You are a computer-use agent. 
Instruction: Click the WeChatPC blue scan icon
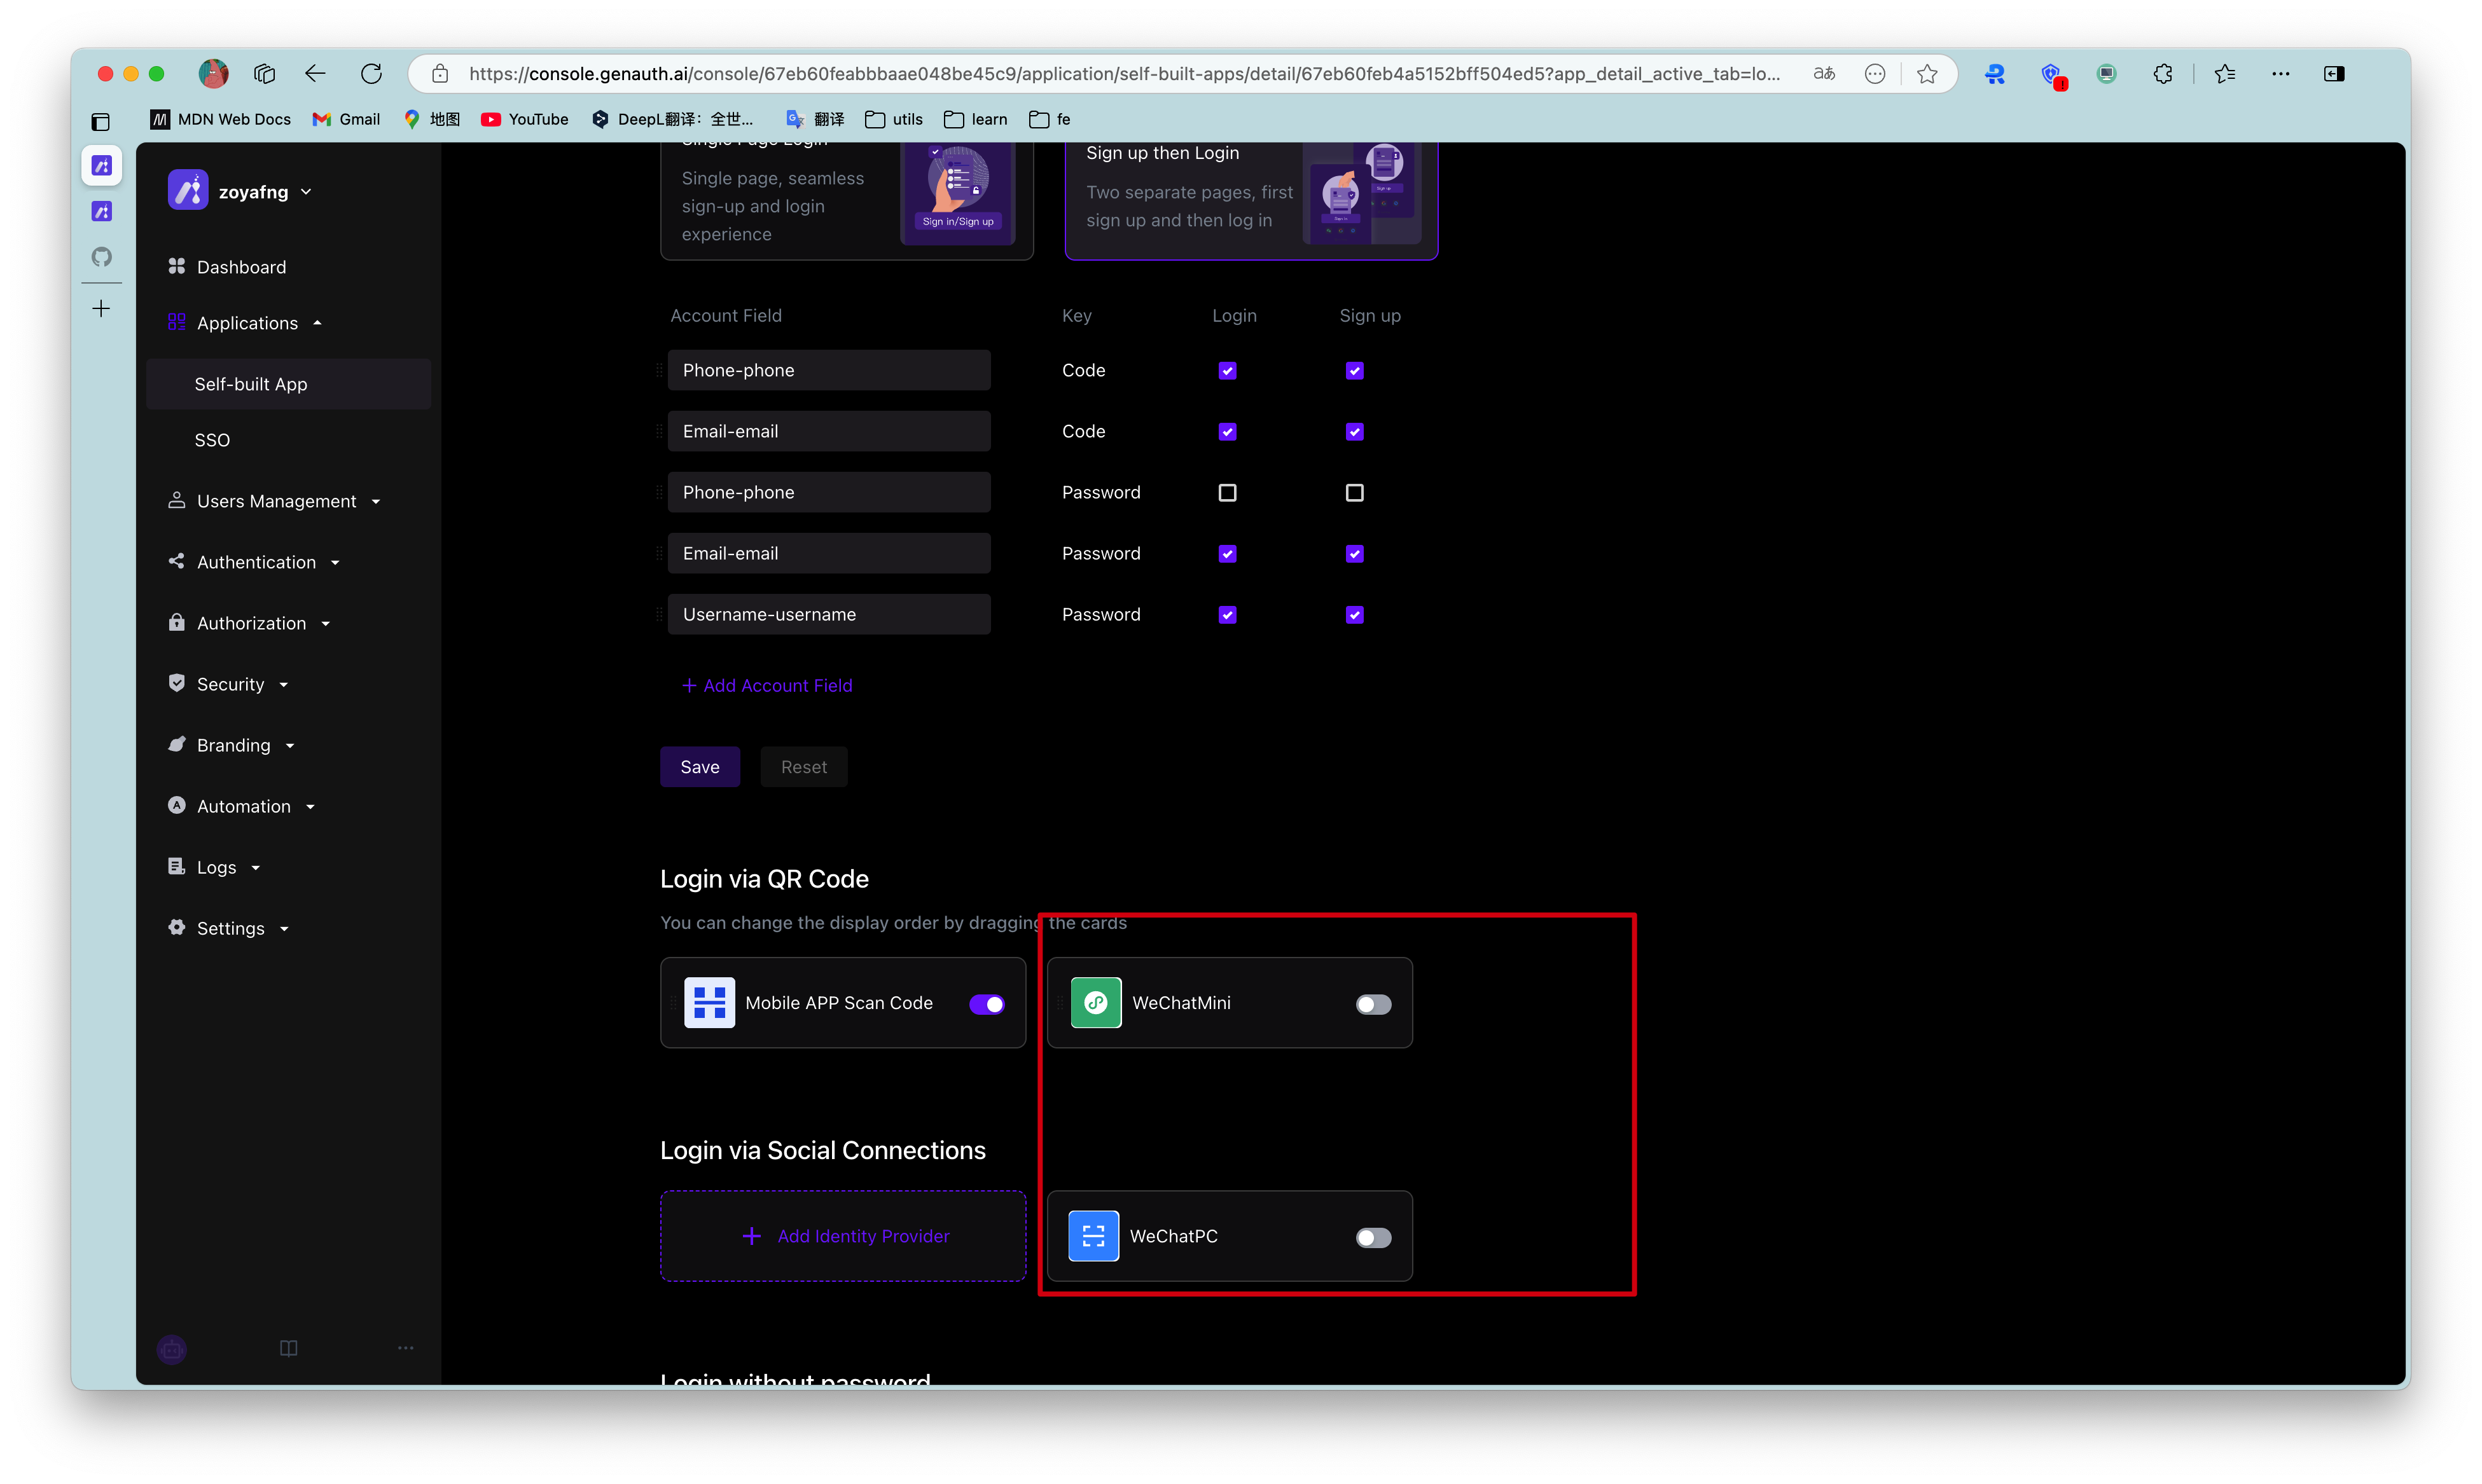tap(1093, 1236)
